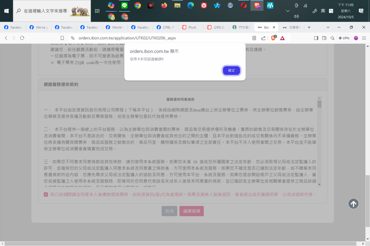Click the 服務提供同意條款 heading

point(180,99)
